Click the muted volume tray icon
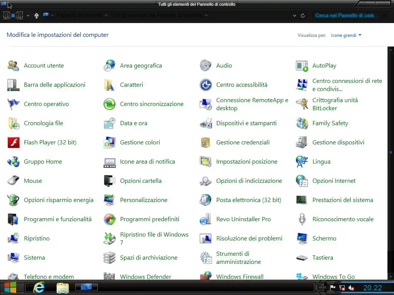Image resolution: width=394 pixels, height=295 pixels. (351, 288)
